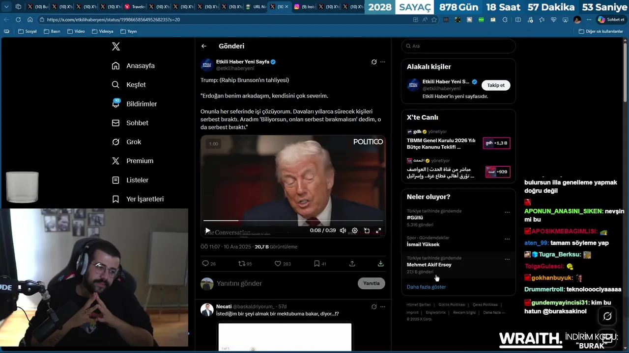Click the Ara search field
The width and height of the screenshot is (629, 353).
(x=458, y=46)
